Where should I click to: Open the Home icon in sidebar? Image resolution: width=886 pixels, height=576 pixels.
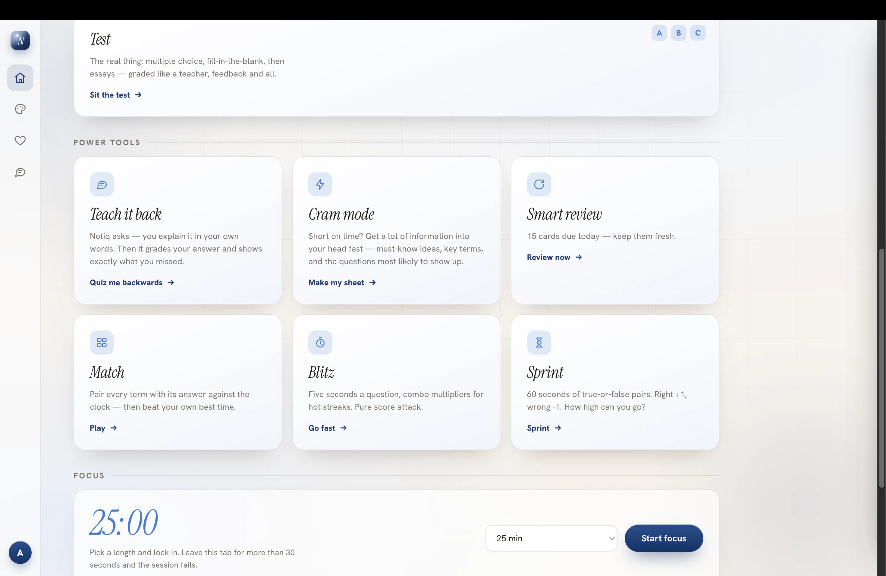pos(20,78)
